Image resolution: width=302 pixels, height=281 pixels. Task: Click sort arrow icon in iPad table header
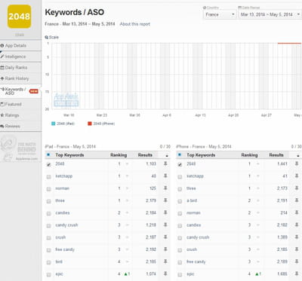click(x=167, y=156)
